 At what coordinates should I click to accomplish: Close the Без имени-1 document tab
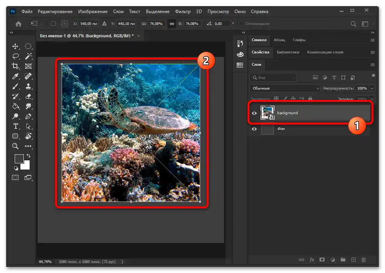point(139,36)
